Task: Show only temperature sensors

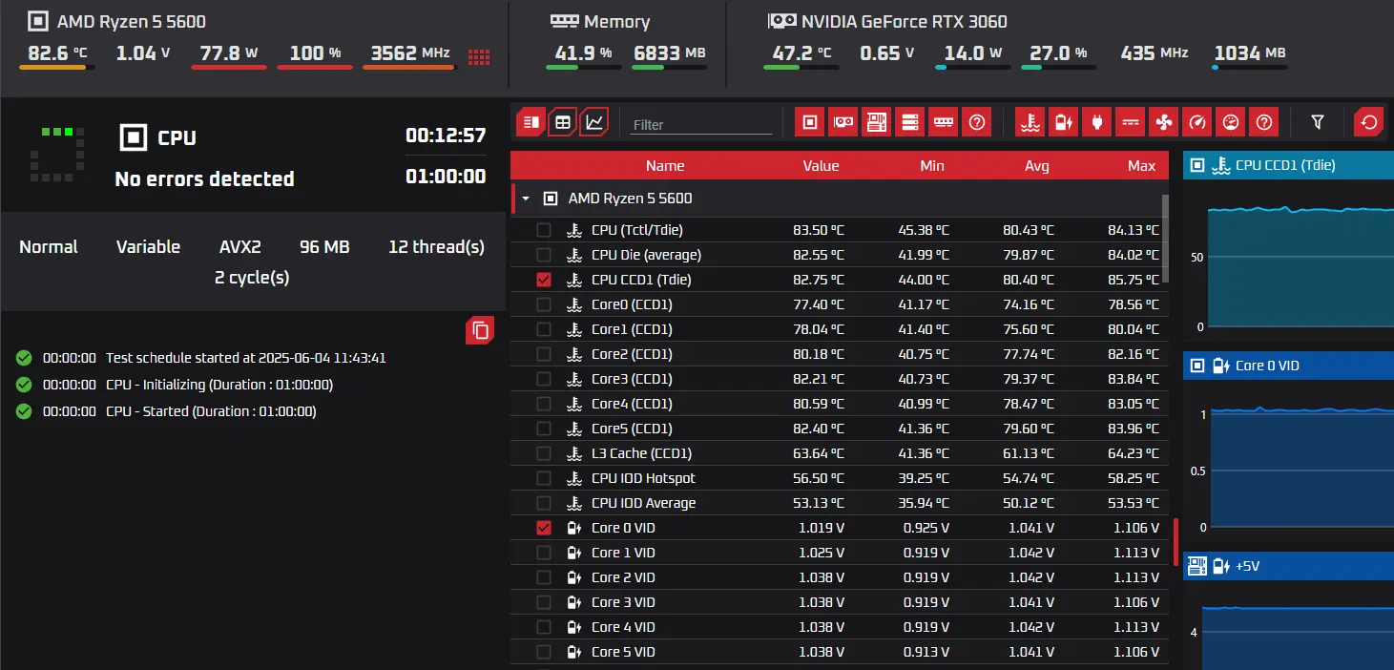Action: [x=1030, y=122]
